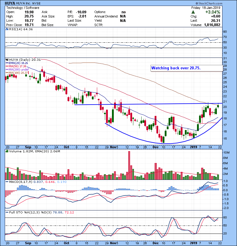237x246 pixels.
Task: Click the candlestick icon beside HUYA (Daily)
Action: (x=7, y=60)
